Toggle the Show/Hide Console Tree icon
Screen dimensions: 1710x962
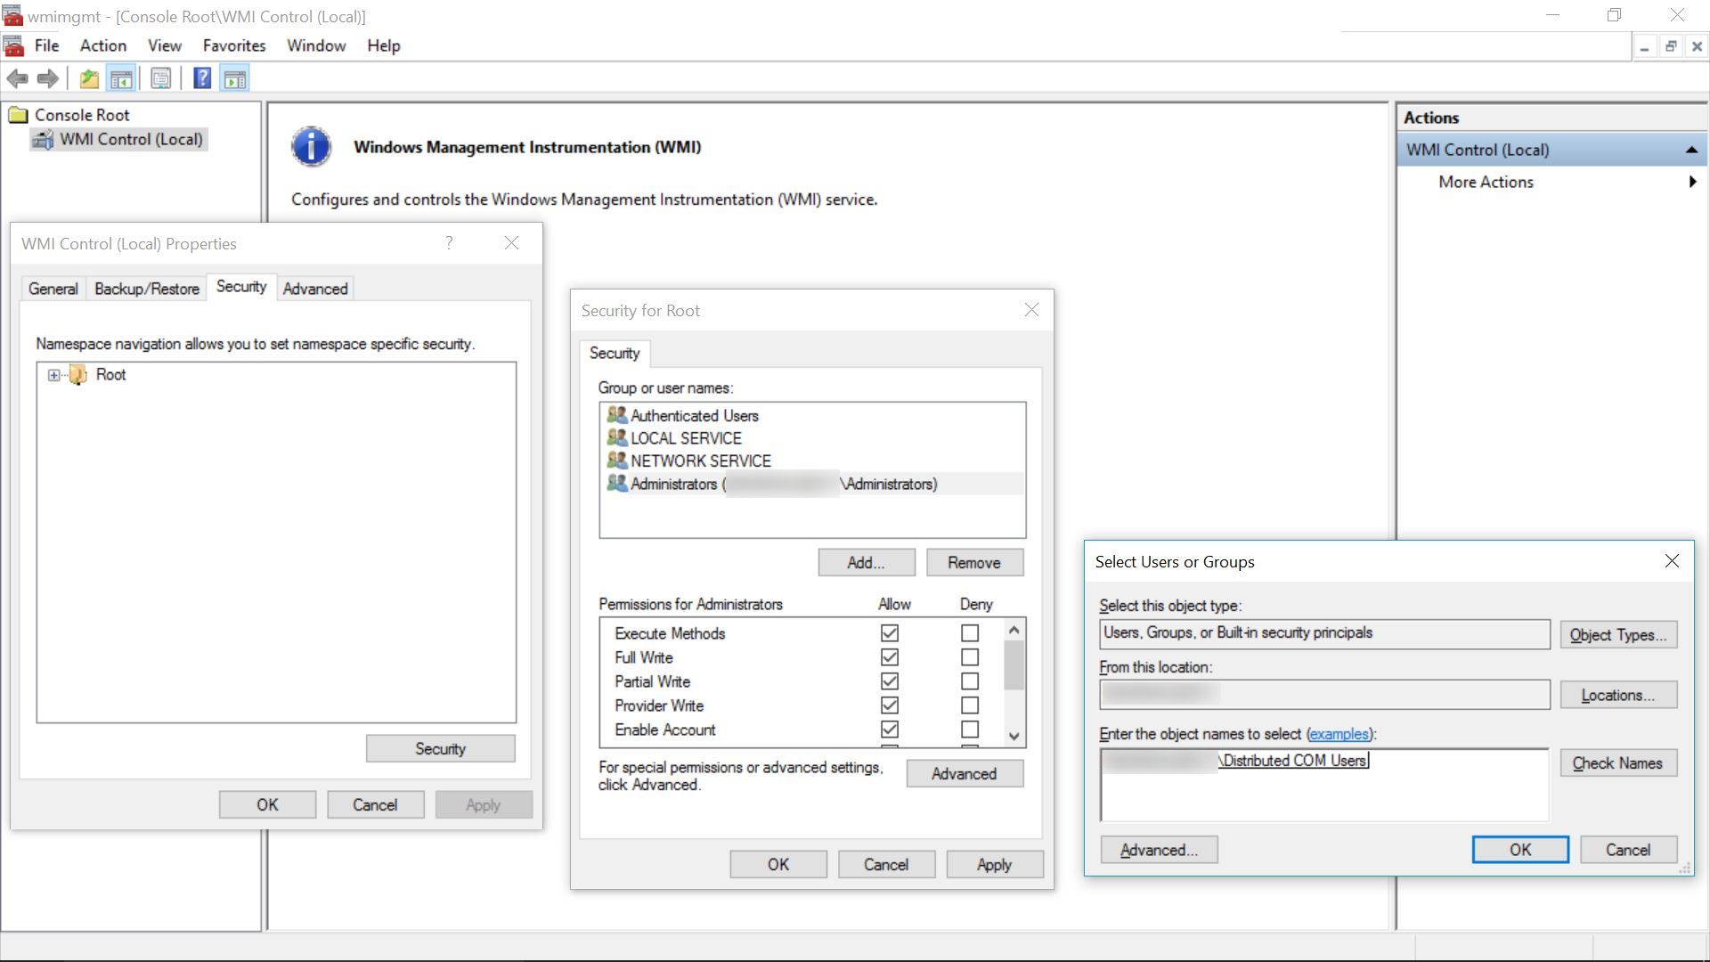pos(122,78)
